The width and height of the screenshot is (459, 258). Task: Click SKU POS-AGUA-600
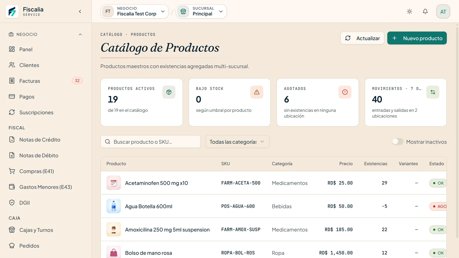(238, 206)
